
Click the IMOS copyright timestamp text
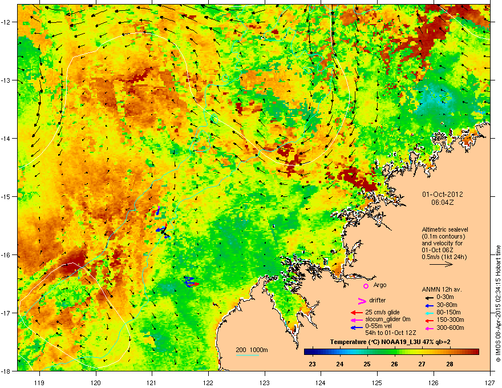498,304
